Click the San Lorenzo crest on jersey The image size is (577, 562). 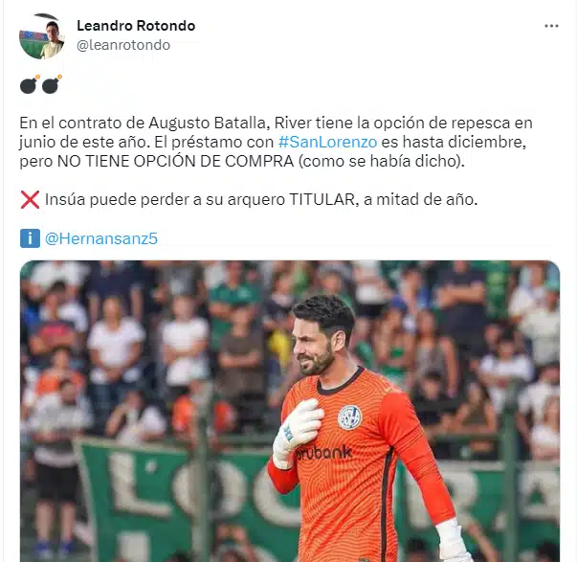click(x=349, y=417)
